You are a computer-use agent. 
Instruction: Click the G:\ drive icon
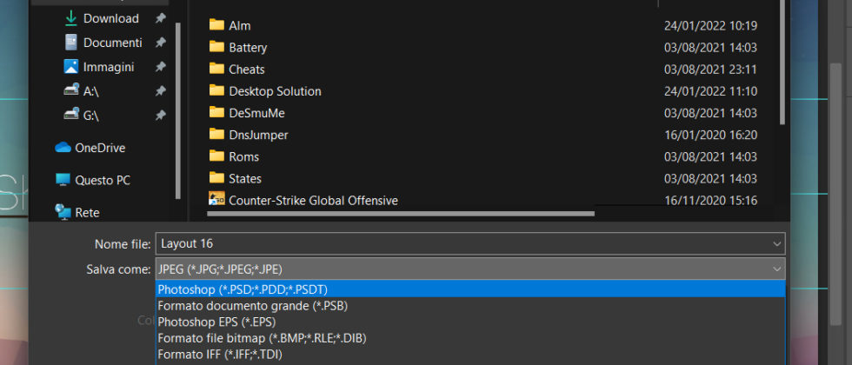tap(71, 115)
